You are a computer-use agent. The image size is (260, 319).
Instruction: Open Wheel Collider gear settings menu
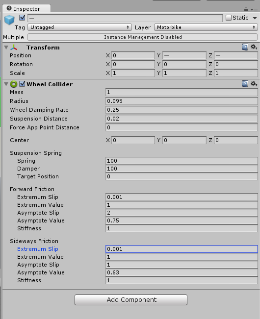pyautogui.click(x=254, y=84)
